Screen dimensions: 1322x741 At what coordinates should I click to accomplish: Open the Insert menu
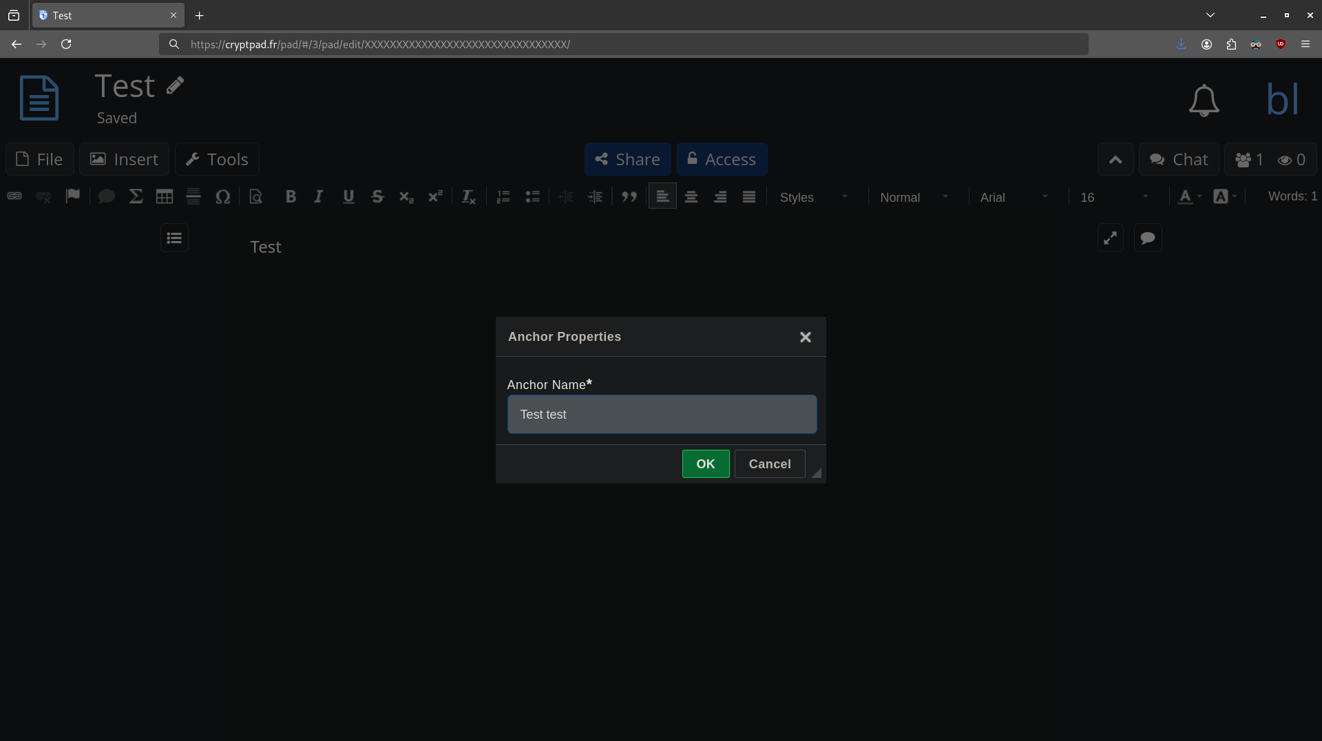point(124,159)
